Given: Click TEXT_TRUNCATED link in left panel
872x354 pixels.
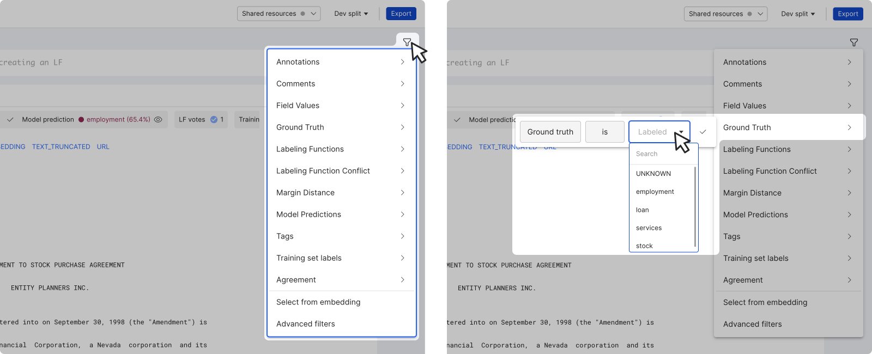Looking at the screenshot, I should point(61,147).
